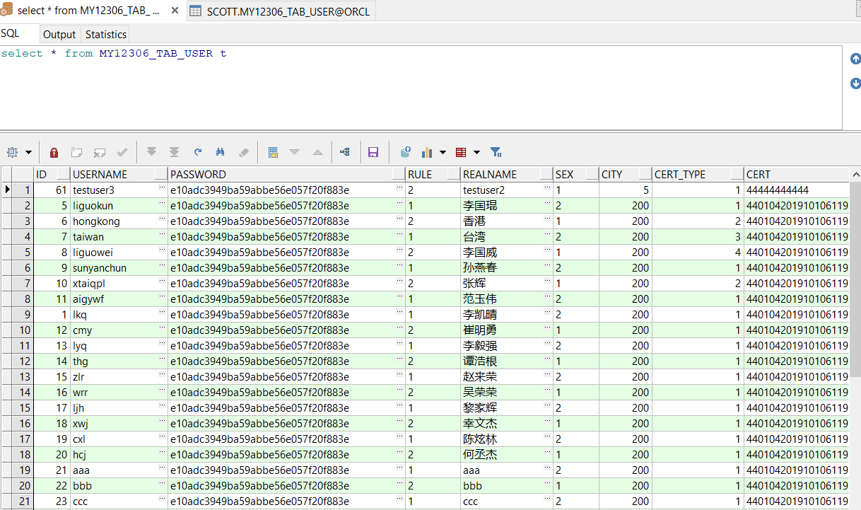Click the fetch last page icon
Viewport: 861px width, 510px height.
tap(174, 152)
